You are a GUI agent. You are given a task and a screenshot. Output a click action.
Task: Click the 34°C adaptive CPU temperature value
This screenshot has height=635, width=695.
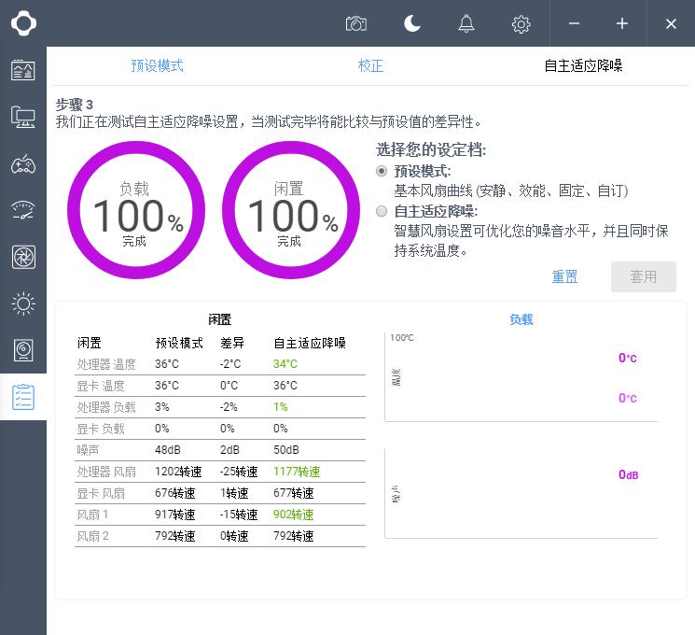[x=285, y=364]
